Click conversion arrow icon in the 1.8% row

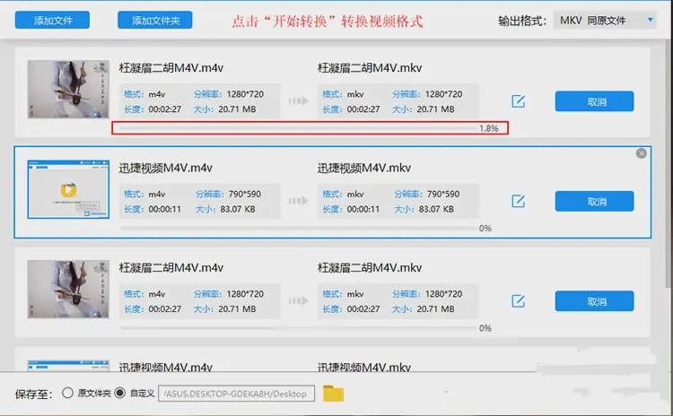coord(298,101)
